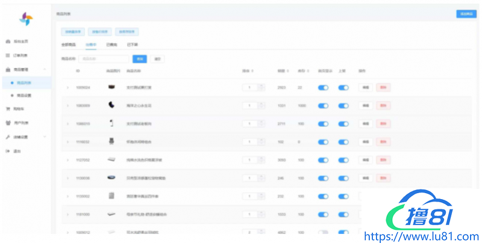Click the product management bag icon
Viewport: 482px width, 243px height.
tap(8, 69)
